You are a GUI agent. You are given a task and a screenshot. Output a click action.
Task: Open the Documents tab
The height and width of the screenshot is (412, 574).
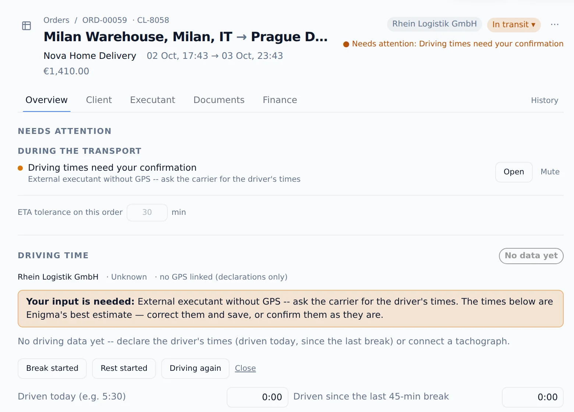coord(219,100)
